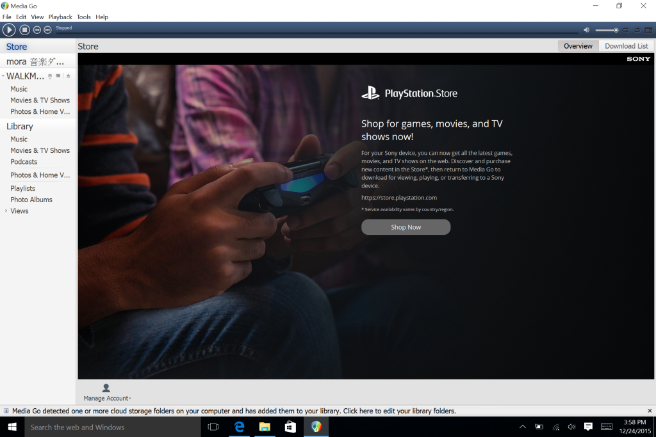
Task: Click the WALKMAN device info icon
Action: [50, 76]
